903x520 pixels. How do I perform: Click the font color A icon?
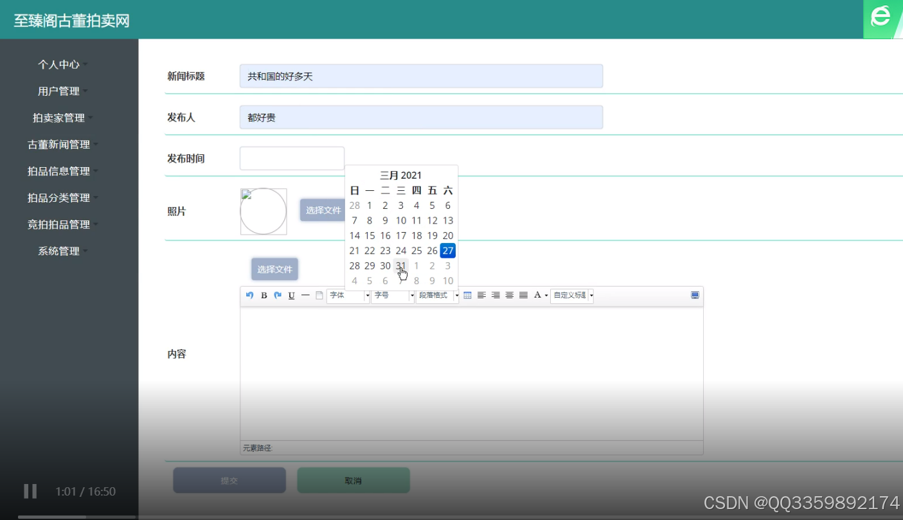pyautogui.click(x=537, y=296)
